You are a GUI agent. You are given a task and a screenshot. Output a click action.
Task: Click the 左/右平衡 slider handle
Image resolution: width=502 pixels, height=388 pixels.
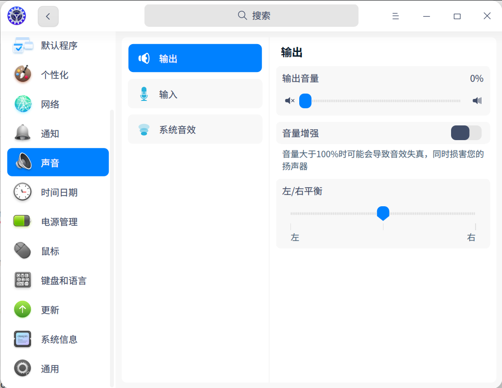coord(383,213)
